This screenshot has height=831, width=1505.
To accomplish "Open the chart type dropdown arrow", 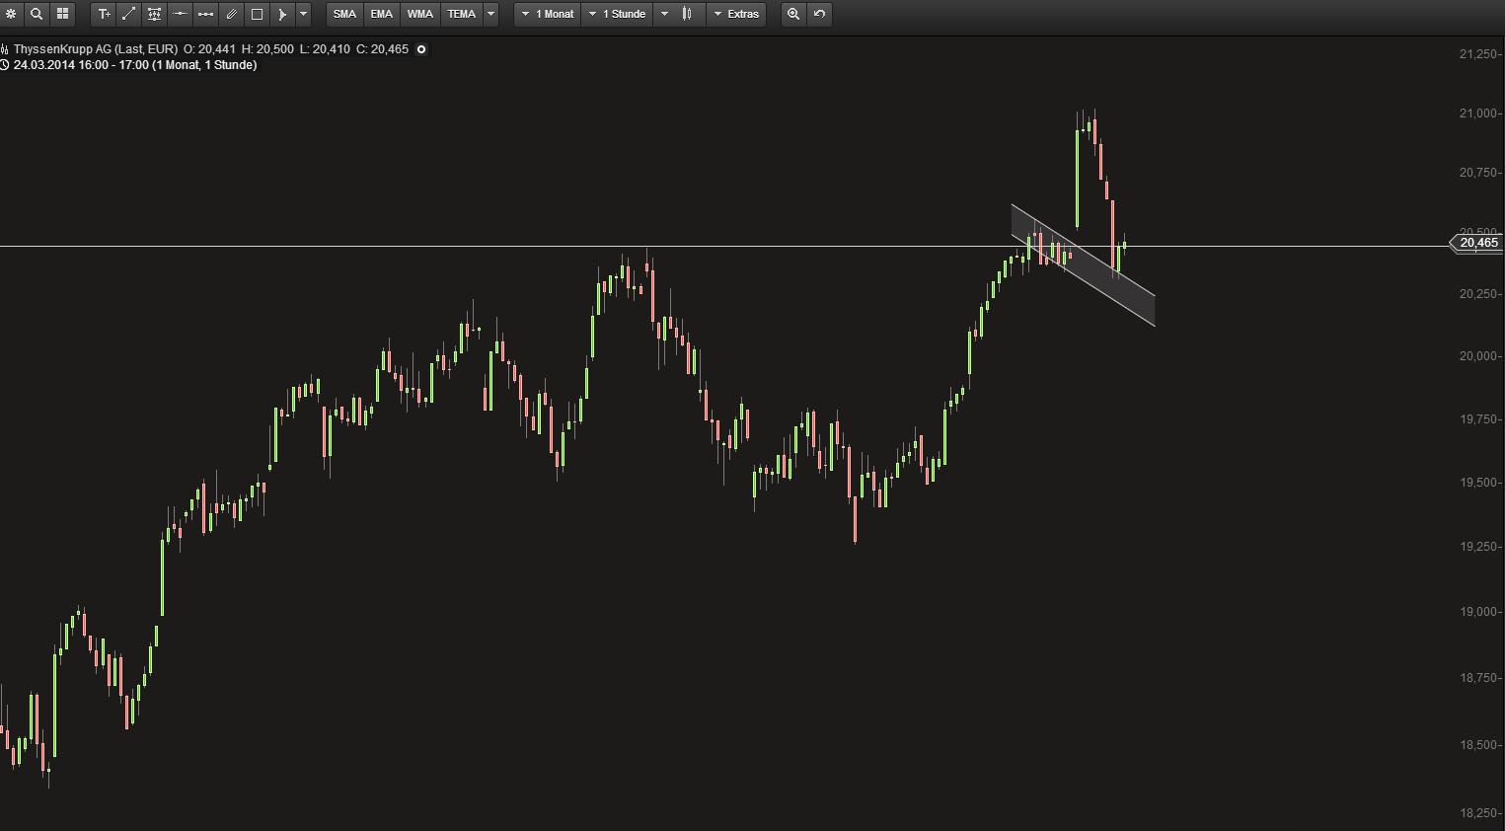I will [x=664, y=14].
